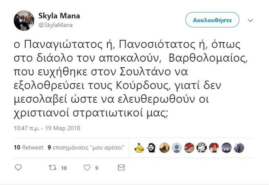Open the red helmet avatar
The height and width of the screenshot is (185, 269).
tap(214, 148)
